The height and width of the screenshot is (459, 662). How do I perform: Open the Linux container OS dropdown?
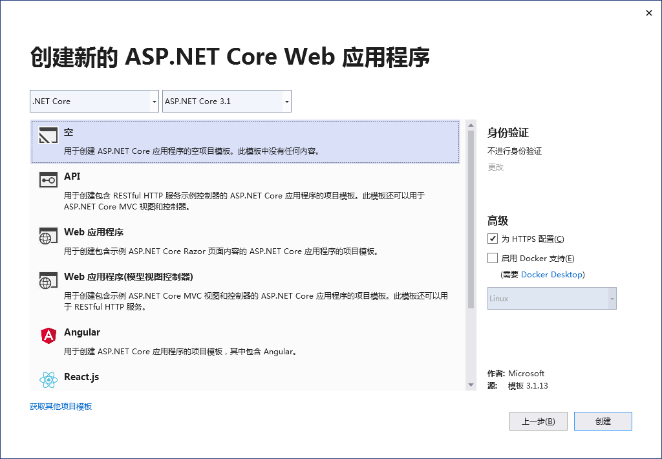[552, 298]
